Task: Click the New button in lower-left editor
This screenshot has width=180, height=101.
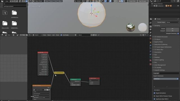Action: point(23,35)
